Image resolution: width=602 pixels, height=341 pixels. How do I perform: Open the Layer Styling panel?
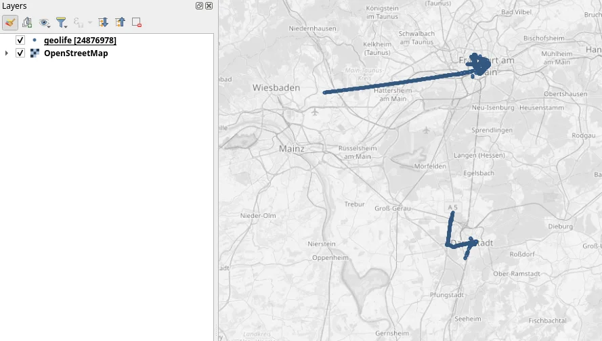point(10,22)
